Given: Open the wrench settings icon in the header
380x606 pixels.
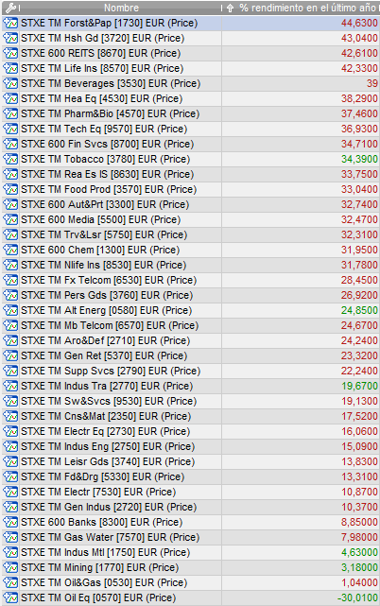Looking at the screenshot, I should [x=10, y=8].
